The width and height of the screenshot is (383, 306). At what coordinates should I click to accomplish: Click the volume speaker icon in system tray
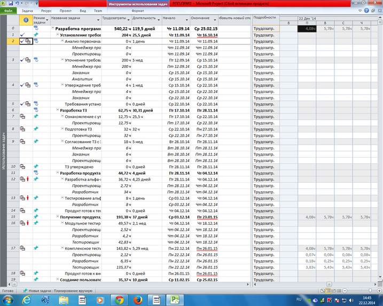(x=351, y=300)
